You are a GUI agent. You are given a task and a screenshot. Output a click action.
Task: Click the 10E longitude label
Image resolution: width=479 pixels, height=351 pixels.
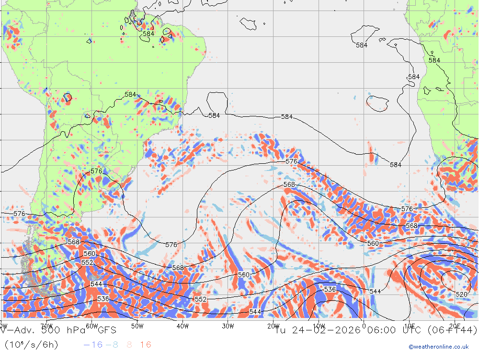click(x=410, y=326)
